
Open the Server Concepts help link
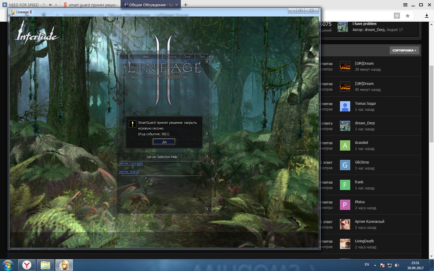[131, 163]
